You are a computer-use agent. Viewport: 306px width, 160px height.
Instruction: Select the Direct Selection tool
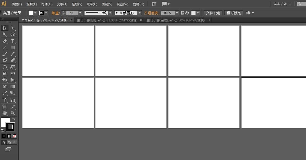coord(13,28)
